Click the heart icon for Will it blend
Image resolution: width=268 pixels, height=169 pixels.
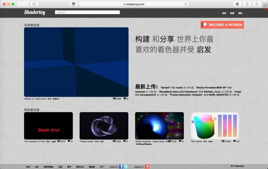[x=234, y=141]
